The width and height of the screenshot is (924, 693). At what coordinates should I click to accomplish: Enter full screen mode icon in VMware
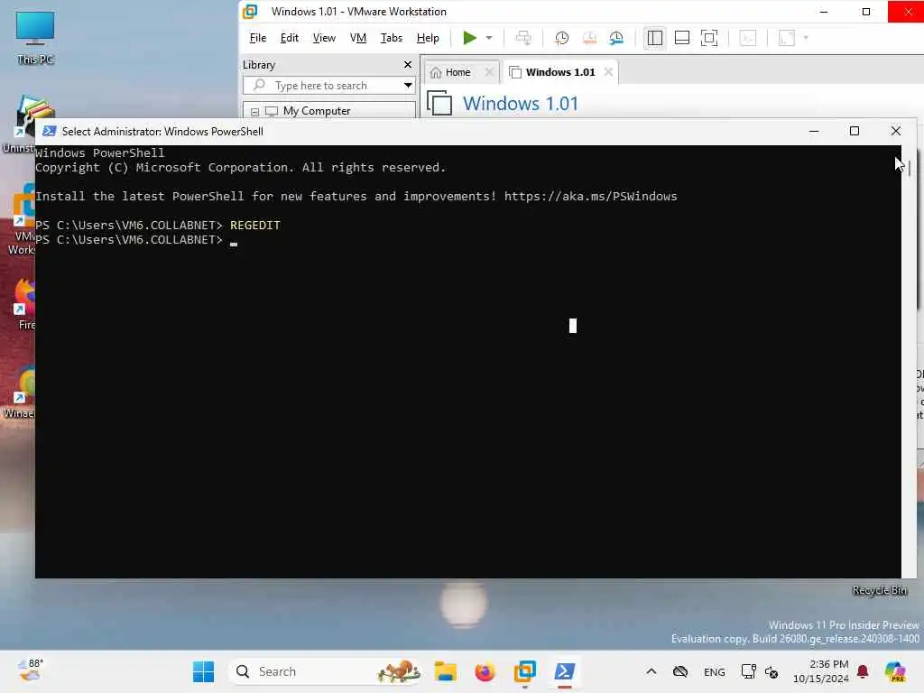(709, 38)
